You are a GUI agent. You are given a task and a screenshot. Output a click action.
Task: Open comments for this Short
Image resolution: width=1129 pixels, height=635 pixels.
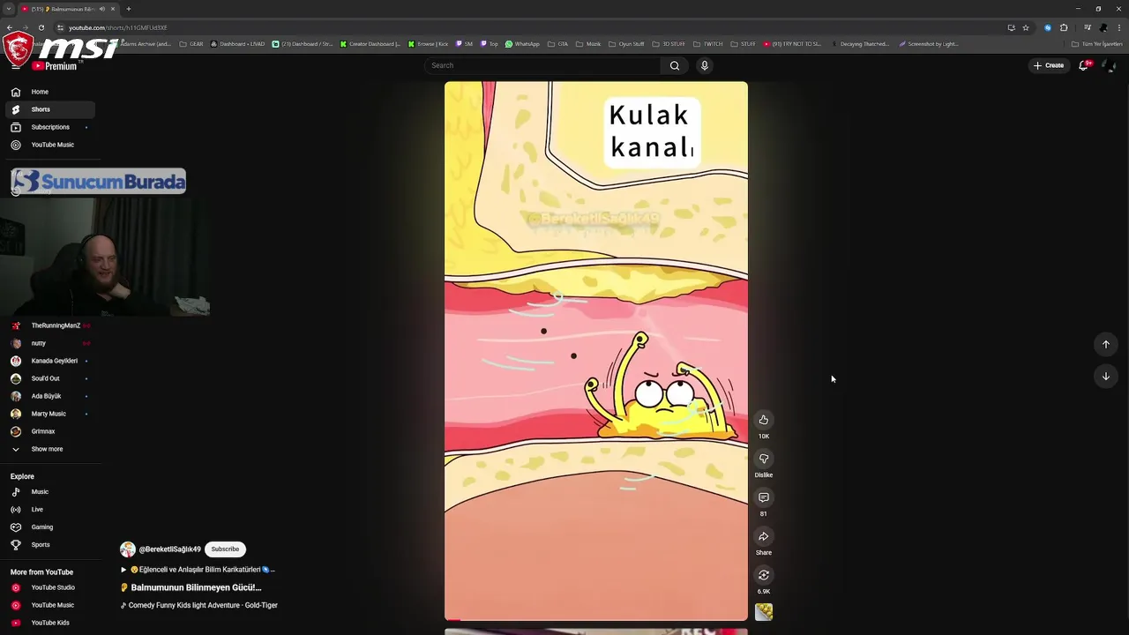click(x=764, y=497)
